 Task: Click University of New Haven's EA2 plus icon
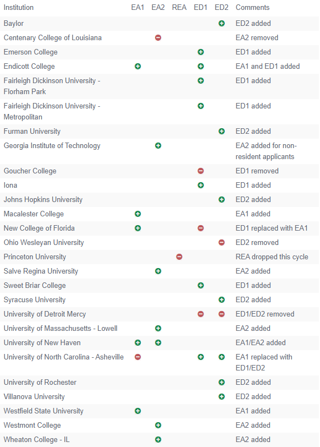tap(158, 342)
